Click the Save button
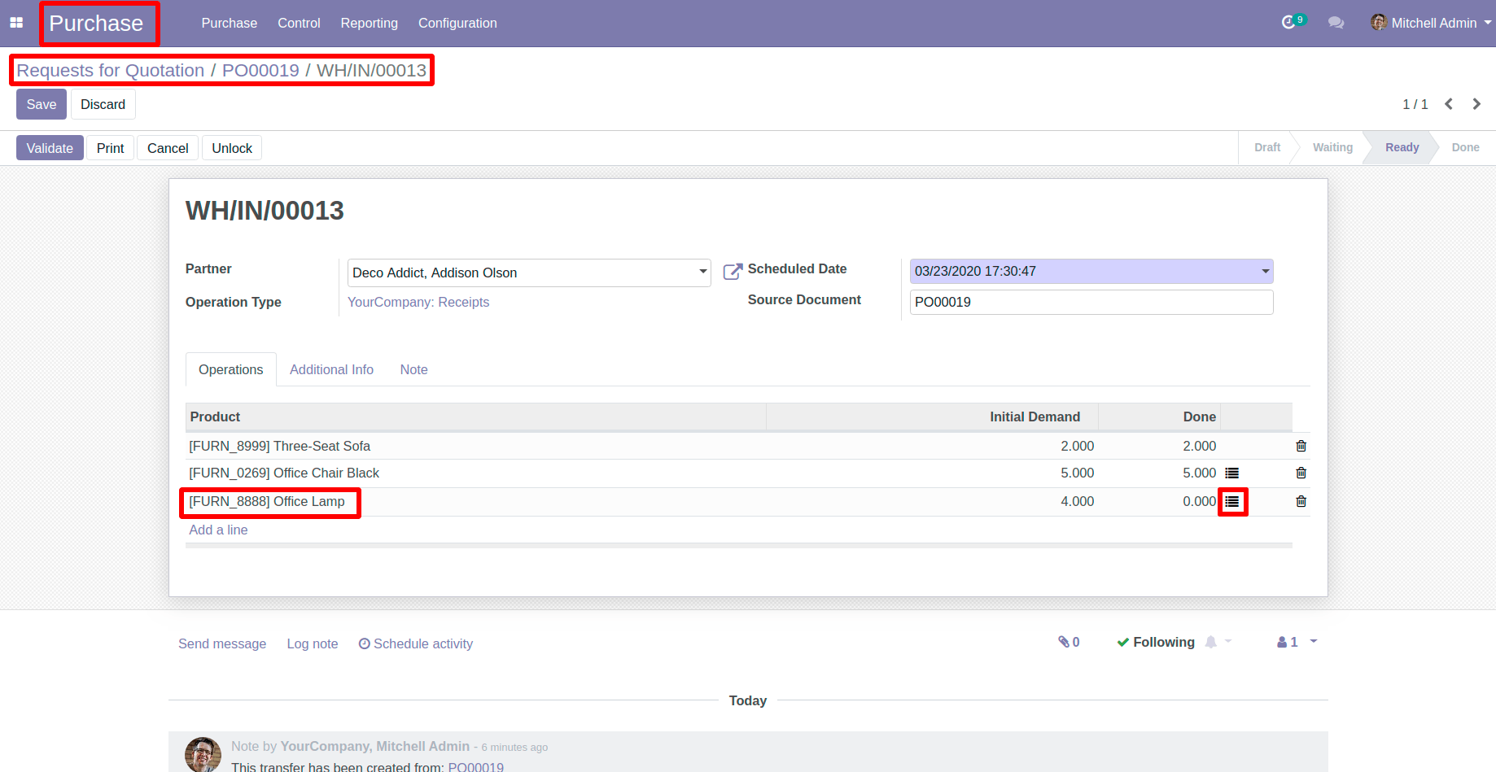Image resolution: width=1496 pixels, height=772 pixels. click(42, 104)
